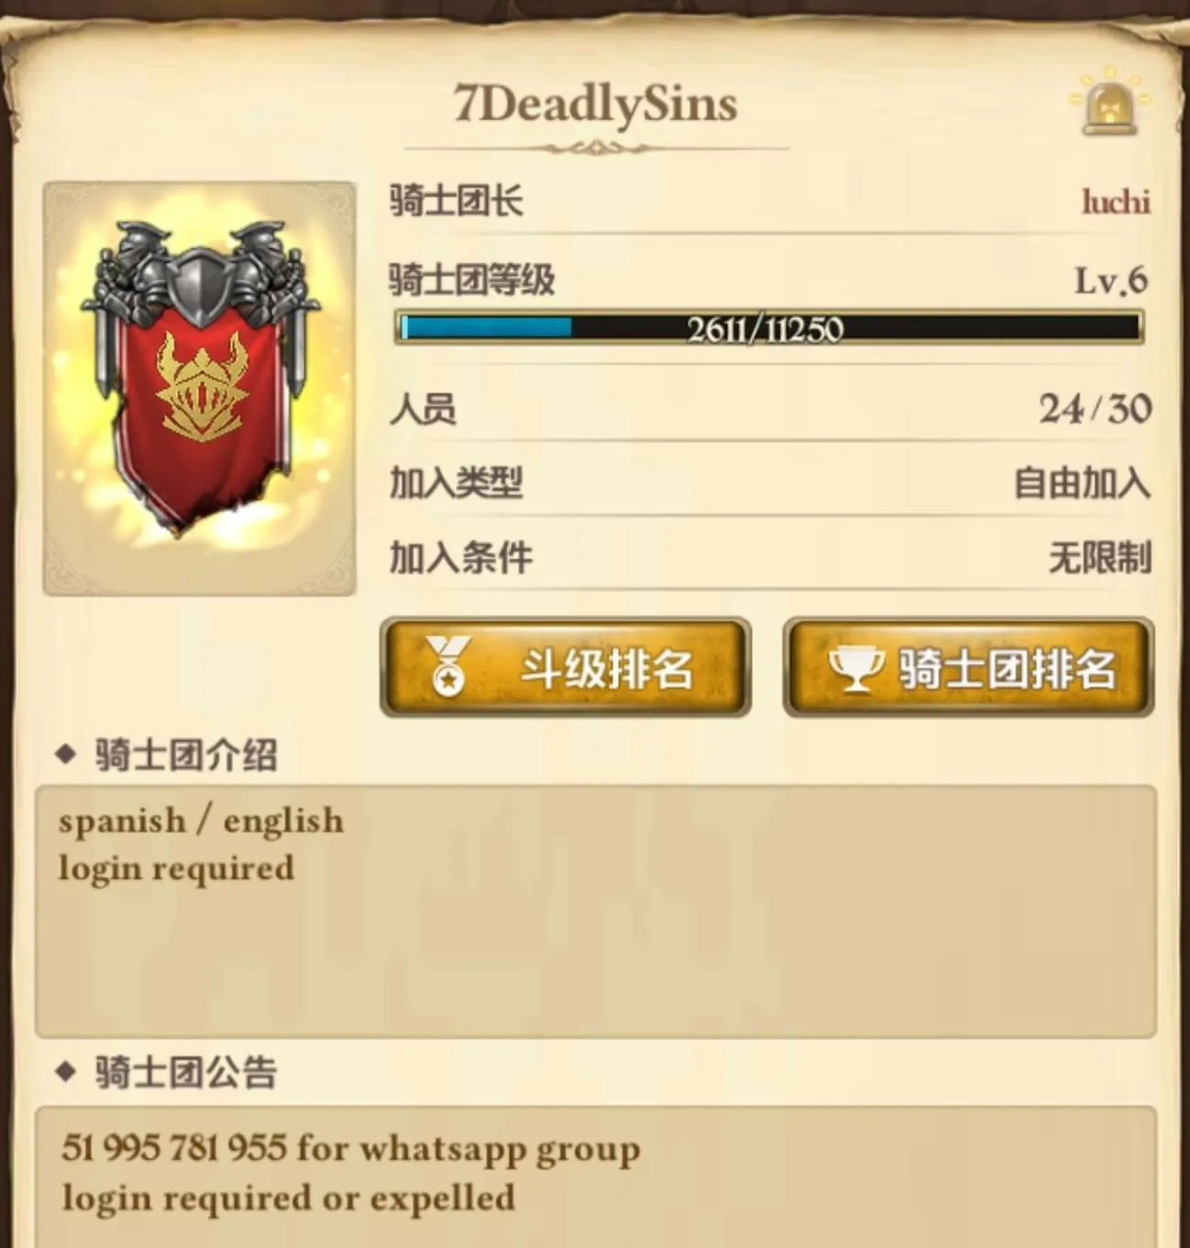
Task: Click the guild experience bar 2611/11250
Action: pyautogui.click(x=769, y=328)
